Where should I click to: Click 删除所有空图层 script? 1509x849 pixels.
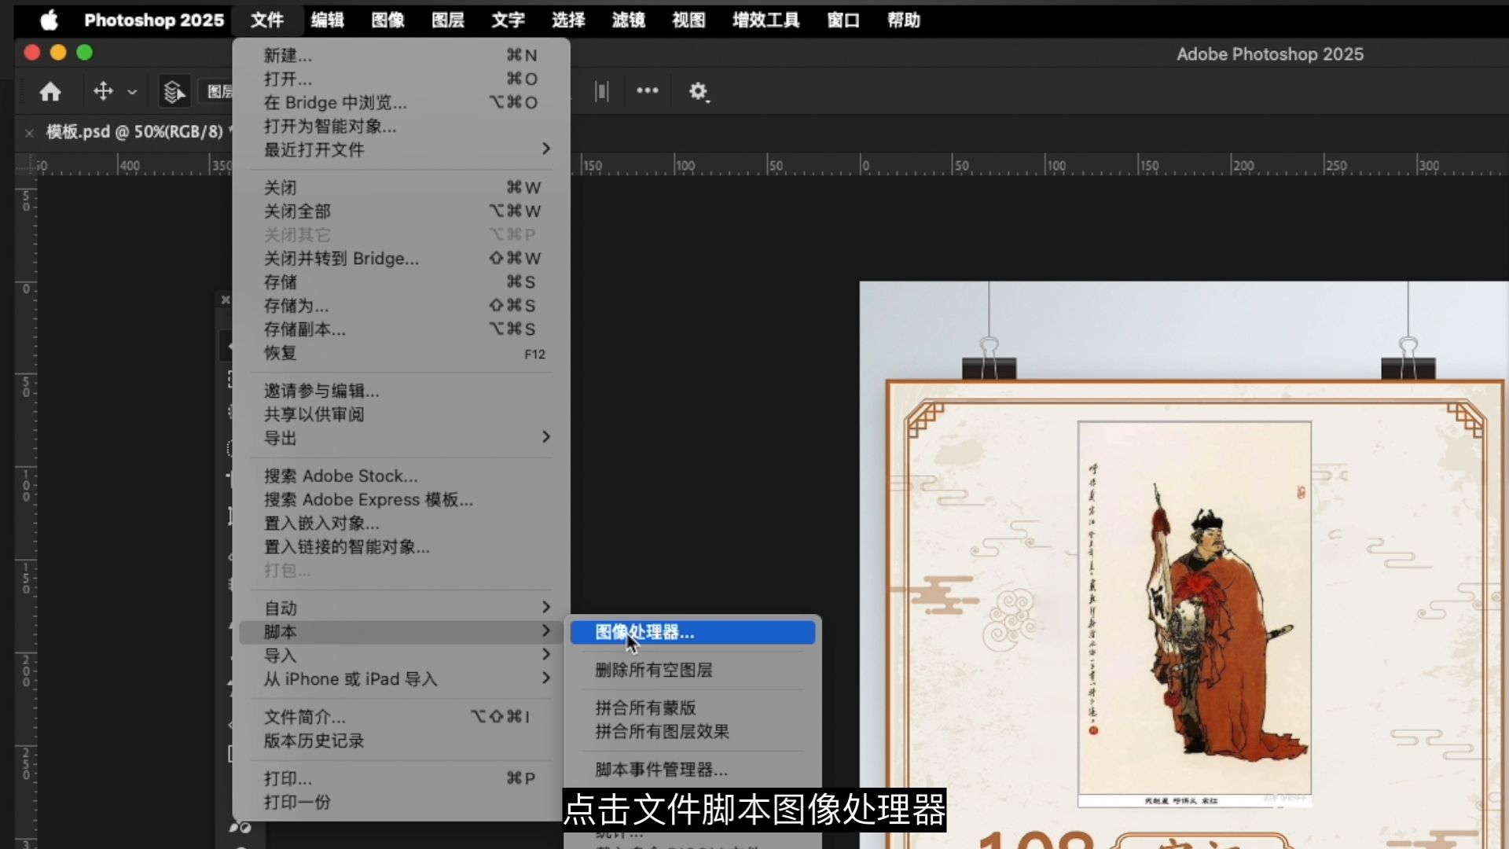click(x=692, y=670)
